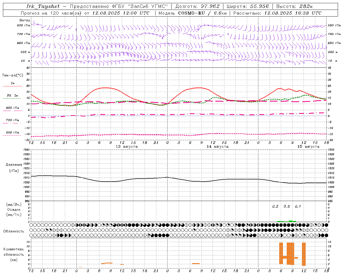Image resolution: width=342 pixels, height=273 pixels.
Task: Click the (гПа) pressure unit label
Action: pyautogui.click(x=14, y=171)
